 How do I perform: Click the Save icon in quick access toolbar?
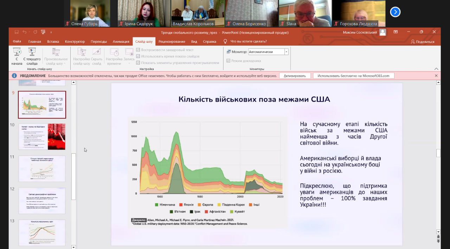(17, 32)
